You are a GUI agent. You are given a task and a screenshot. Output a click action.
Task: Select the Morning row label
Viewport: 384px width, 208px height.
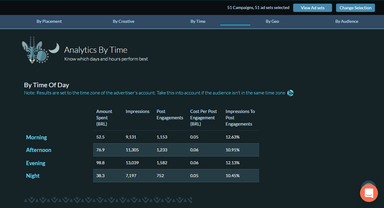[x=37, y=137]
